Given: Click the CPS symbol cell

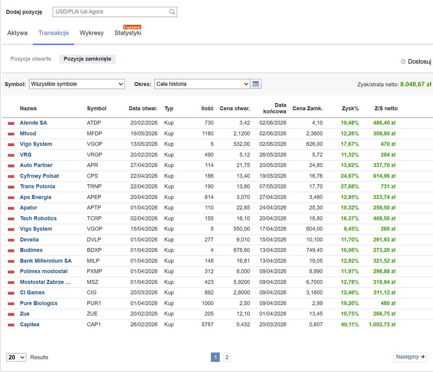Looking at the screenshot, I should [x=92, y=176].
